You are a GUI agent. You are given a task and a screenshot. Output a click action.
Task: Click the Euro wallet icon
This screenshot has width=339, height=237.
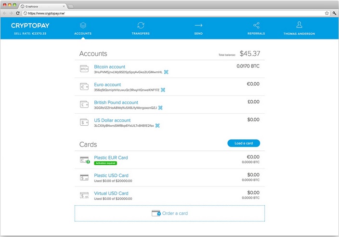pyautogui.click(x=84, y=87)
